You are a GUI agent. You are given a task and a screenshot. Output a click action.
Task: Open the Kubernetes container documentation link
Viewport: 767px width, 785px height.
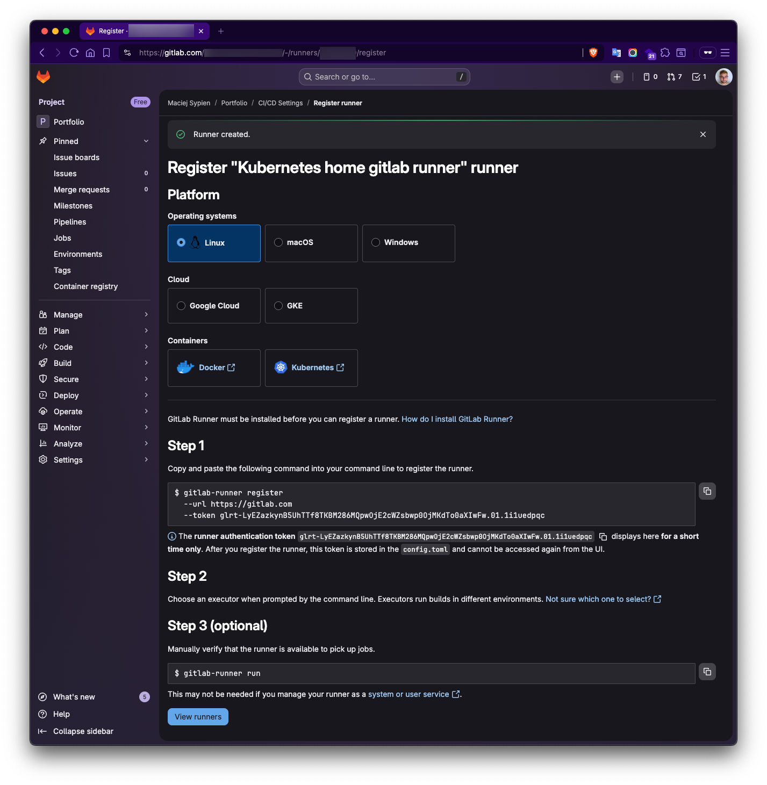point(311,368)
